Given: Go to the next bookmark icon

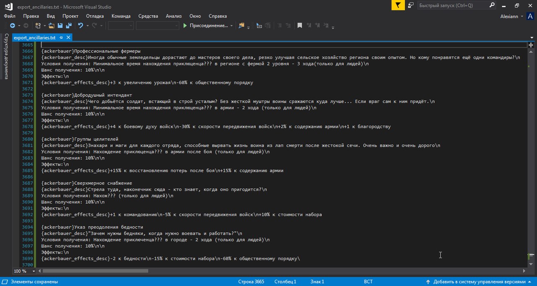Looking at the screenshot, I should click(x=317, y=26).
